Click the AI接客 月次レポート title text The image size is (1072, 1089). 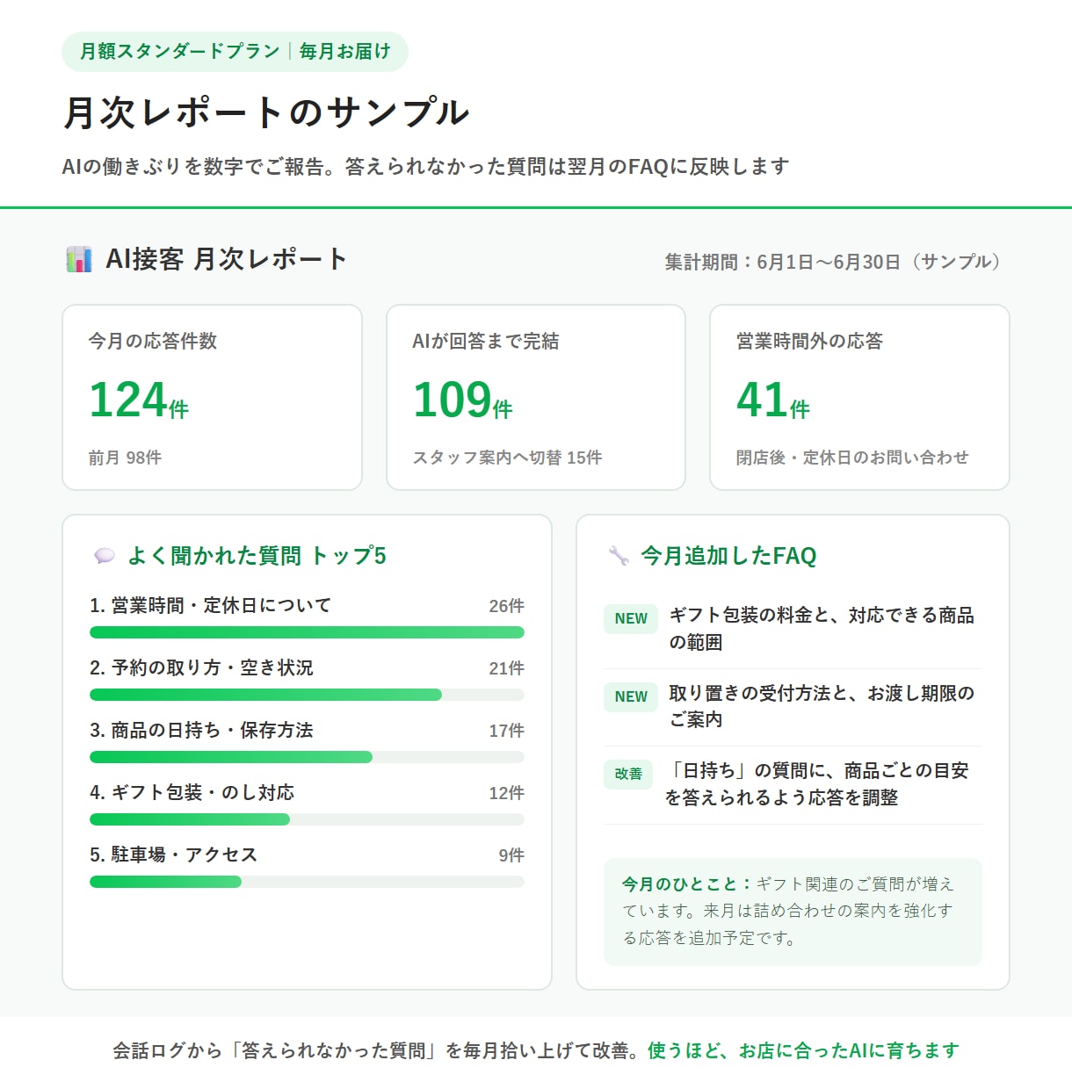click(226, 259)
